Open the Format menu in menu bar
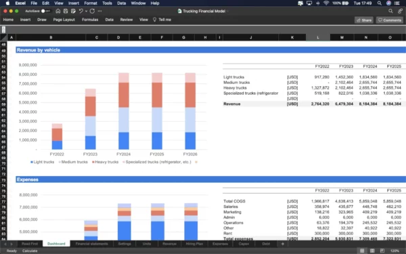The width and height of the screenshot is (406, 254). (x=91, y=3)
